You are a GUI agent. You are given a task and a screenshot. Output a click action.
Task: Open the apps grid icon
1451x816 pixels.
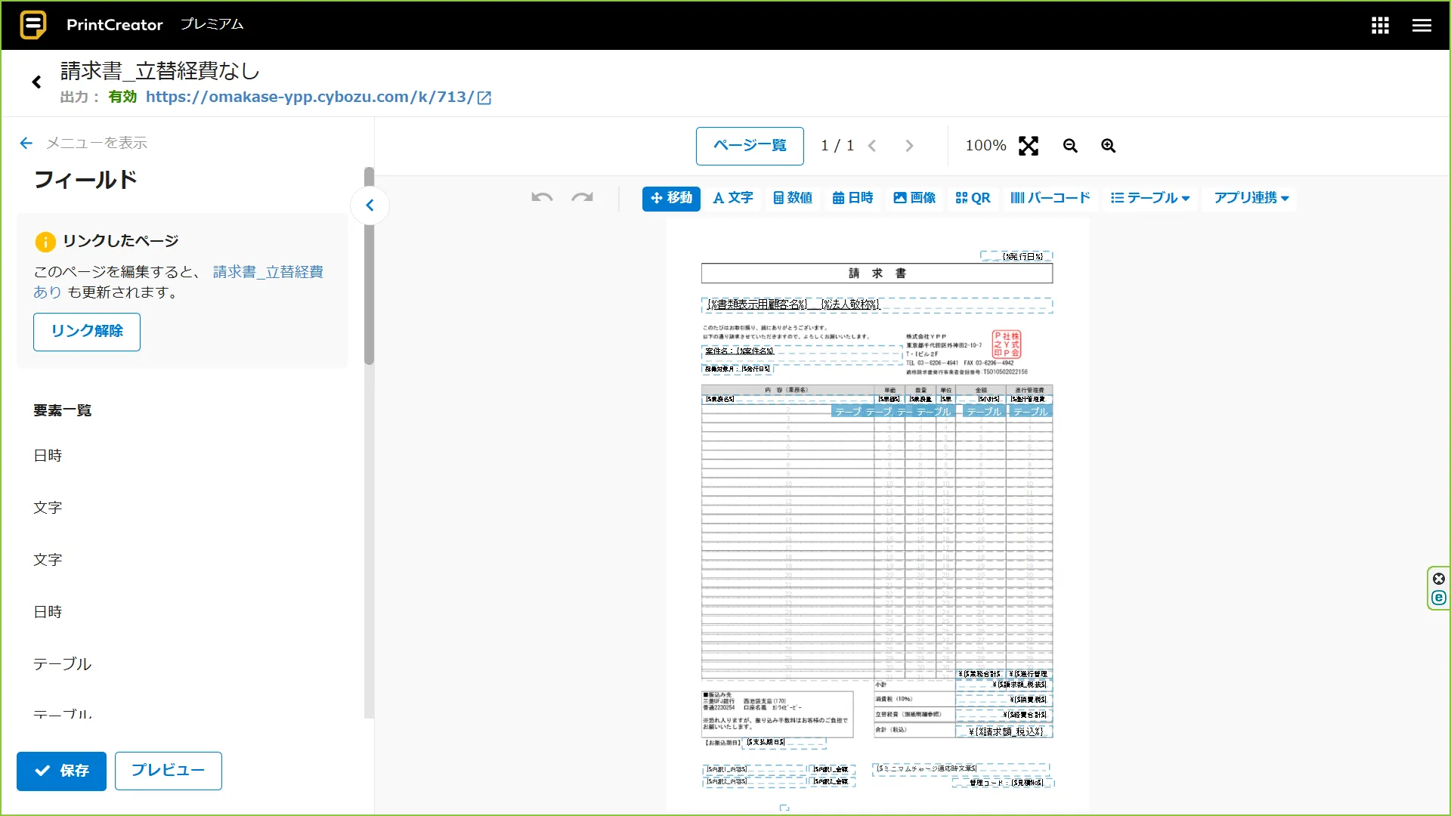point(1380,25)
